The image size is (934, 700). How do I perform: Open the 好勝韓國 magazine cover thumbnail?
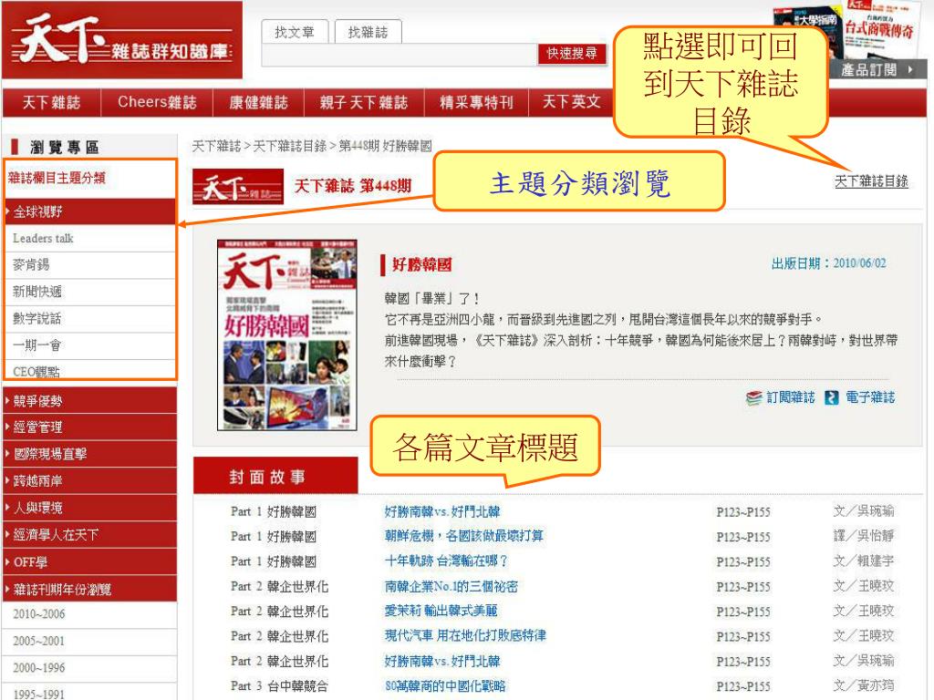tap(287, 335)
